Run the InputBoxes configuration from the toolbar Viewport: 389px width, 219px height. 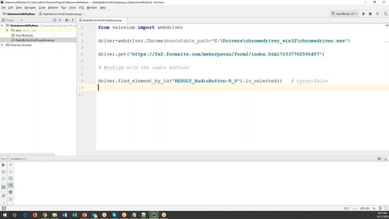363,14
